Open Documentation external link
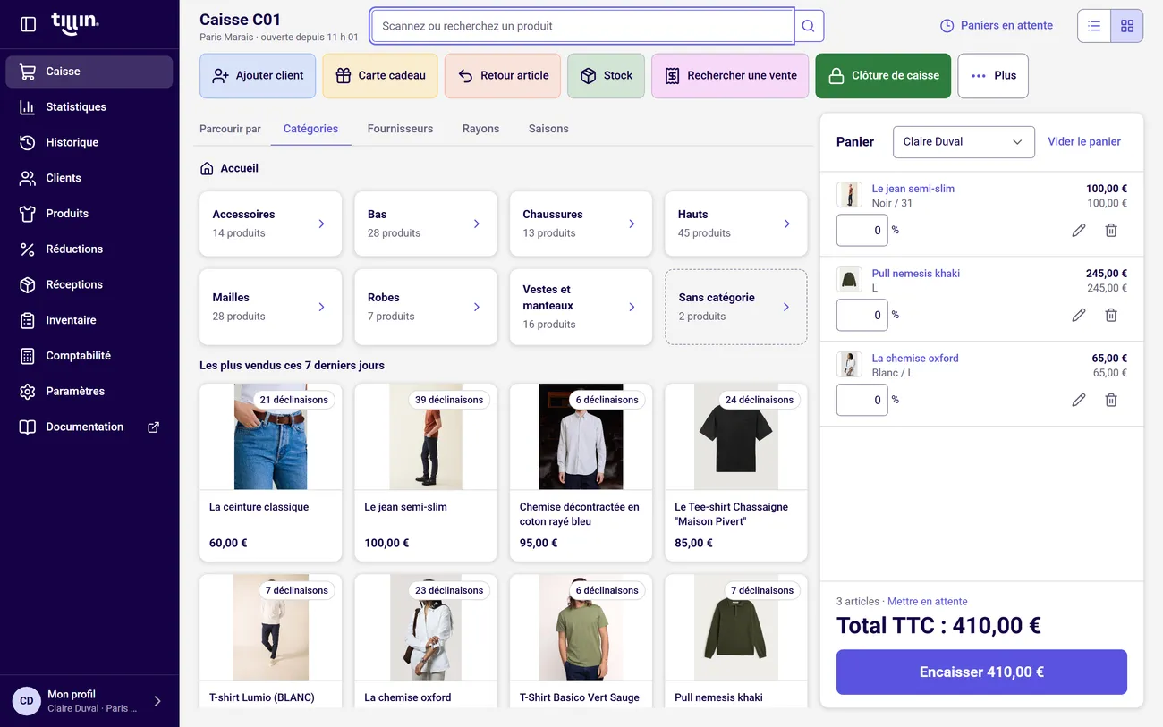This screenshot has width=1163, height=727. [89, 427]
